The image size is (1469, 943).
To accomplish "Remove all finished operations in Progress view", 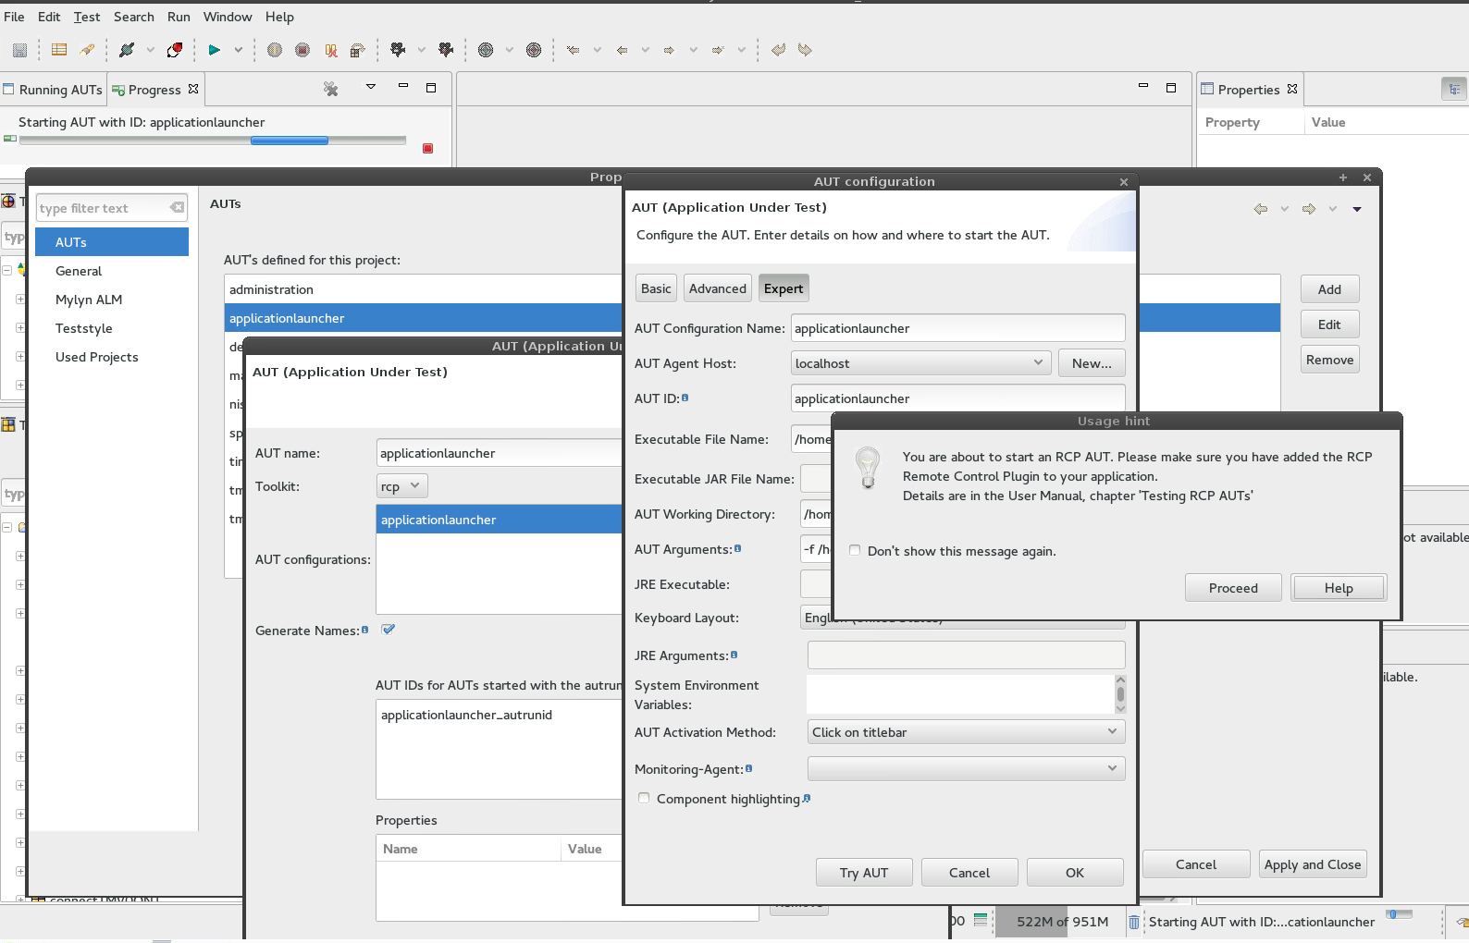I will (x=330, y=89).
